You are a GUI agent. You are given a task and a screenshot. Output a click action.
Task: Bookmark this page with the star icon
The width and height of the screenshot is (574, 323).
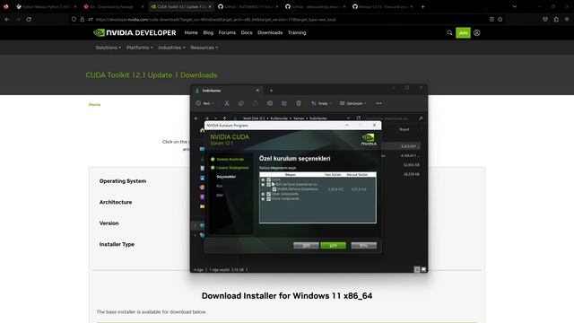click(x=500, y=20)
